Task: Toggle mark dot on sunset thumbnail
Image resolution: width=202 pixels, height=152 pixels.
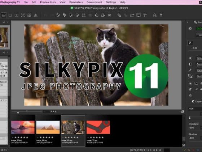Action: pos(13,138)
